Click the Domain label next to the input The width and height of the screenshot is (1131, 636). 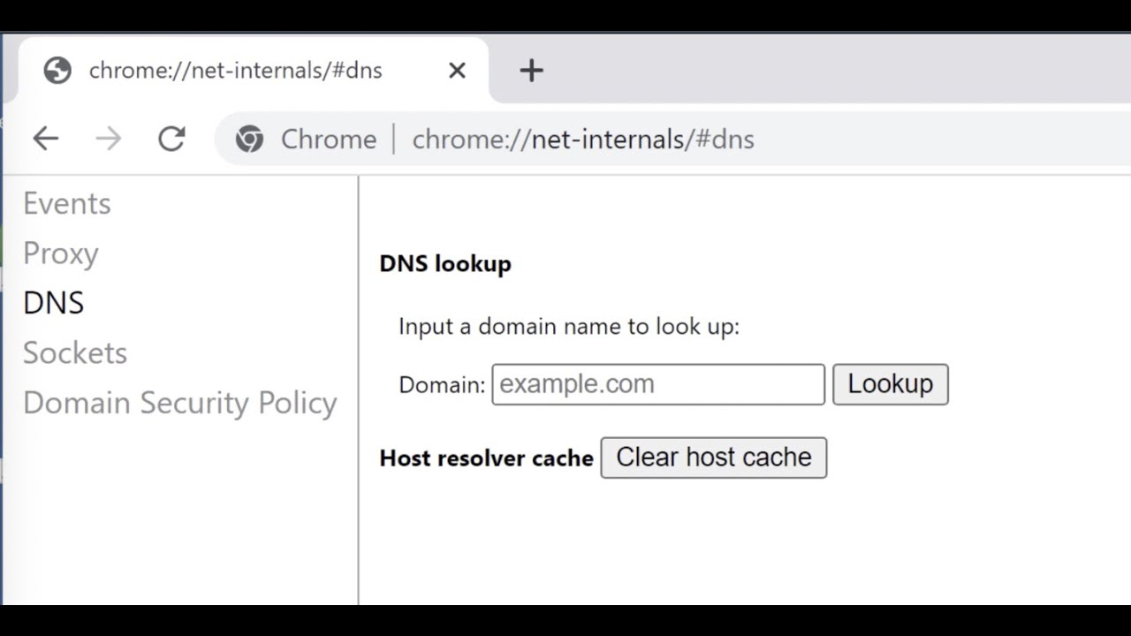(x=440, y=383)
